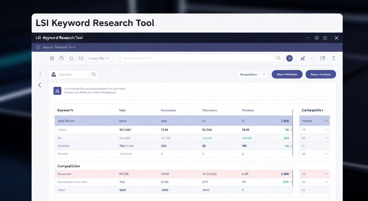Open the 'Paipnos' dropdown in the Competition column
This screenshot has height=201, width=368.
point(314,121)
